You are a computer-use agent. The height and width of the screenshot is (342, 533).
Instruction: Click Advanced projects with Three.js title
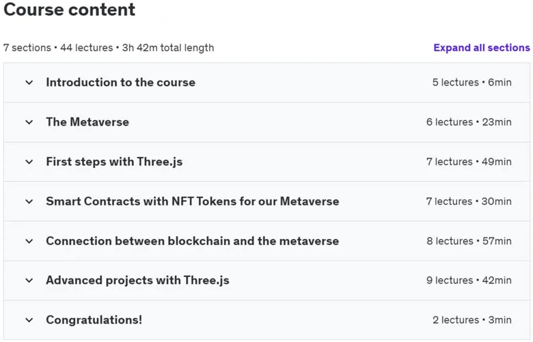[137, 281]
